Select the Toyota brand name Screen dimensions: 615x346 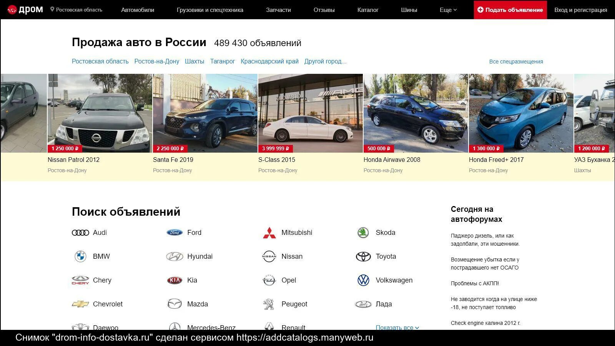pos(386,256)
